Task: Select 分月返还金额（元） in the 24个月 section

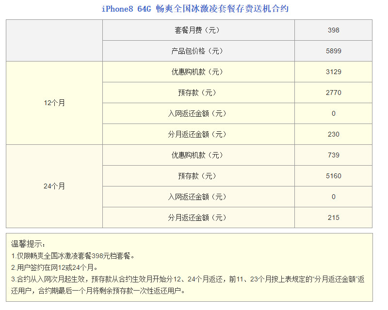Action: (x=198, y=217)
